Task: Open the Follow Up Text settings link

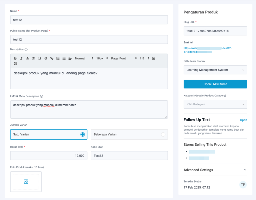Action: (243, 120)
